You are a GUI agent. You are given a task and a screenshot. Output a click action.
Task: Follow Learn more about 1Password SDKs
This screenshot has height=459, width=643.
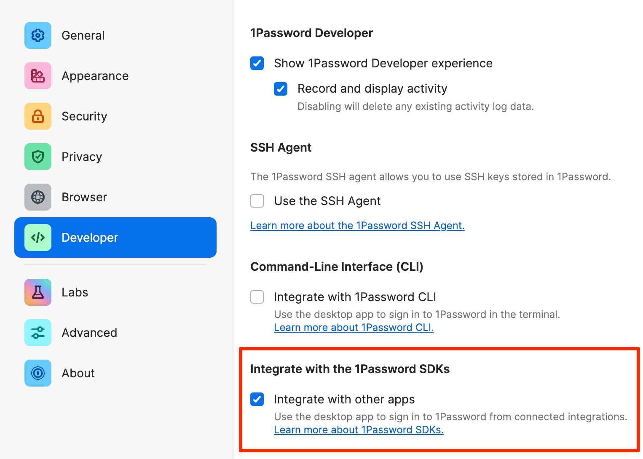pyautogui.click(x=359, y=430)
